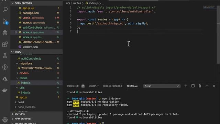Open index.js api/models in open editors
The height and width of the screenshot is (124, 220).
click(x=36, y=23)
